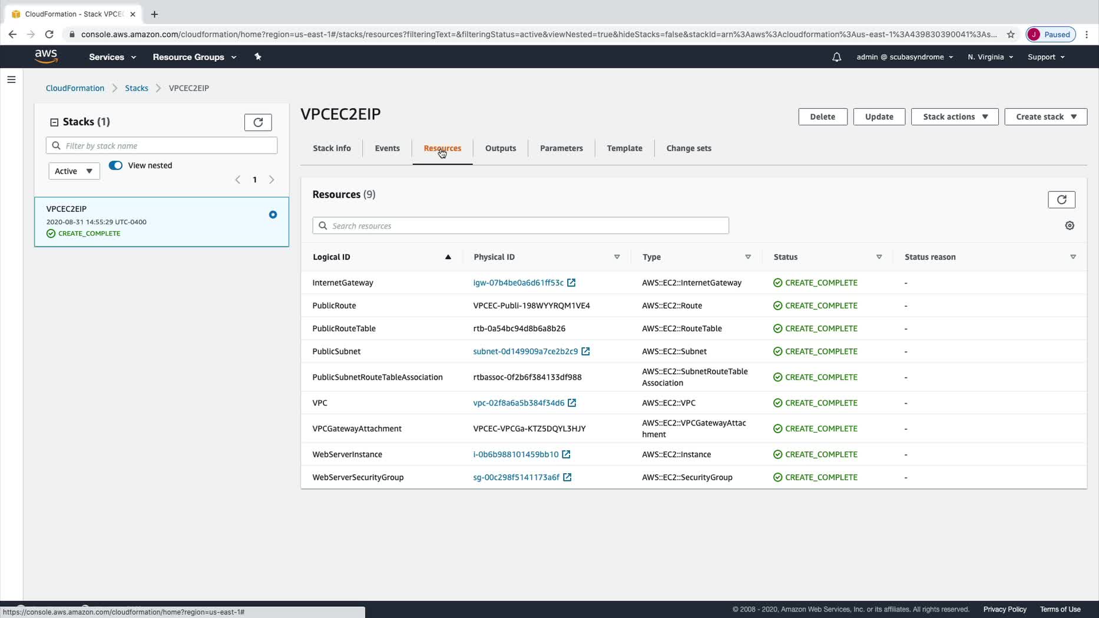This screenshot has width=1099, height=618.
Task: Select the PublicRouteTable logical ID text
Action: pos(344,328)
